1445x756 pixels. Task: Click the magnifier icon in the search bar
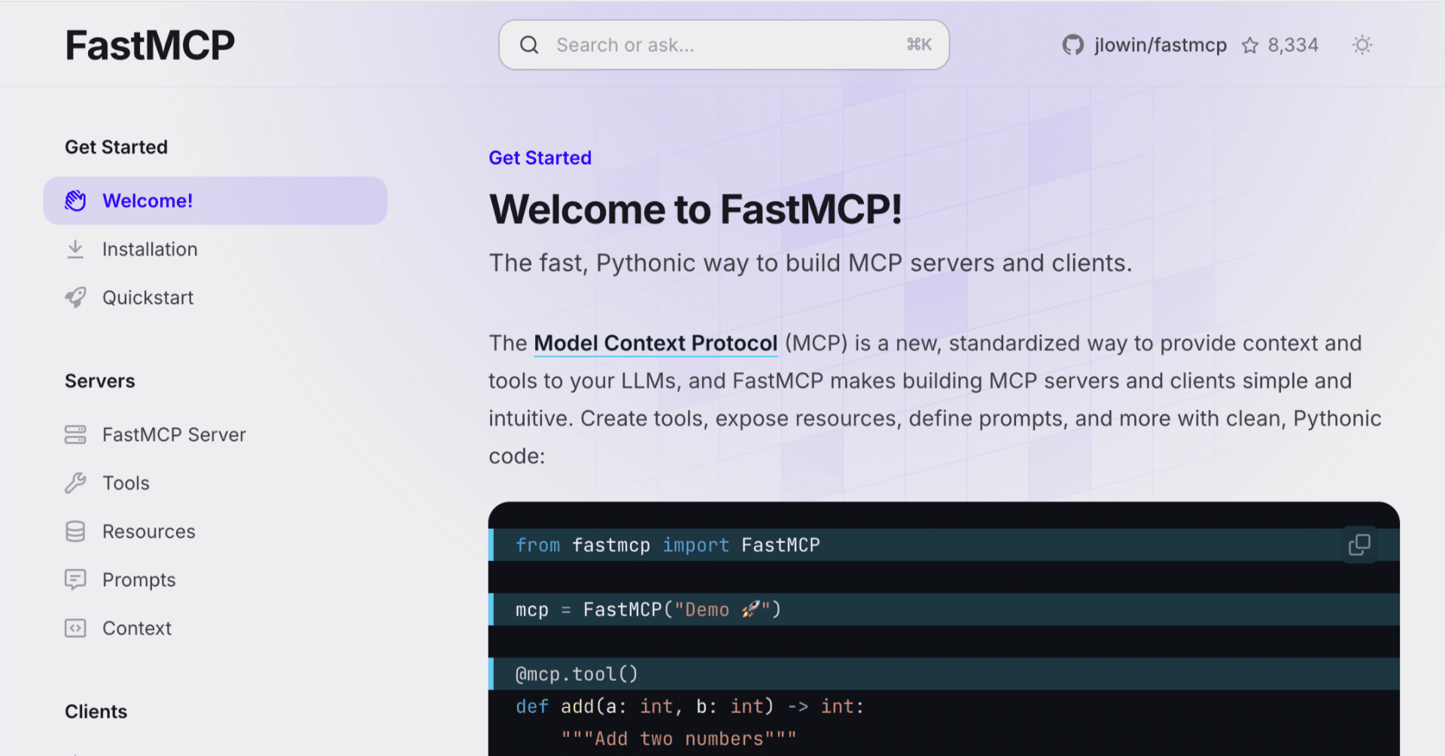[529, 44]
